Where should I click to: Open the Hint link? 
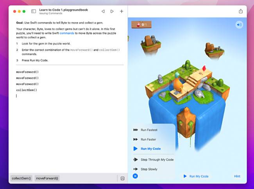pos(237,176)
